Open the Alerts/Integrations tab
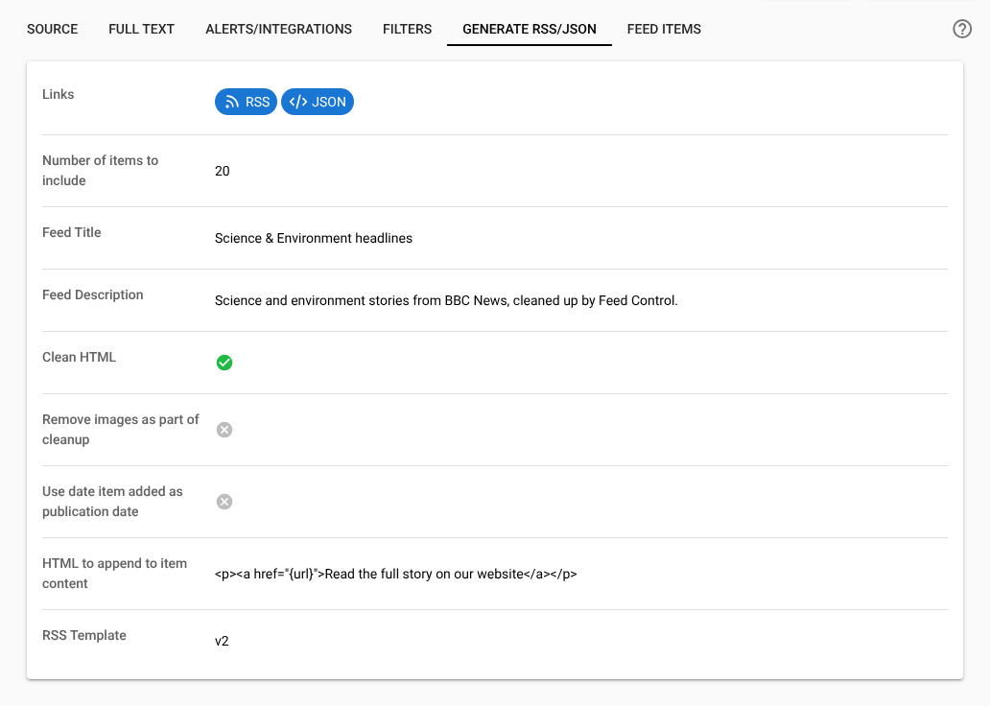Viewport: 990px width, 706px height. (x=278, y=29)
